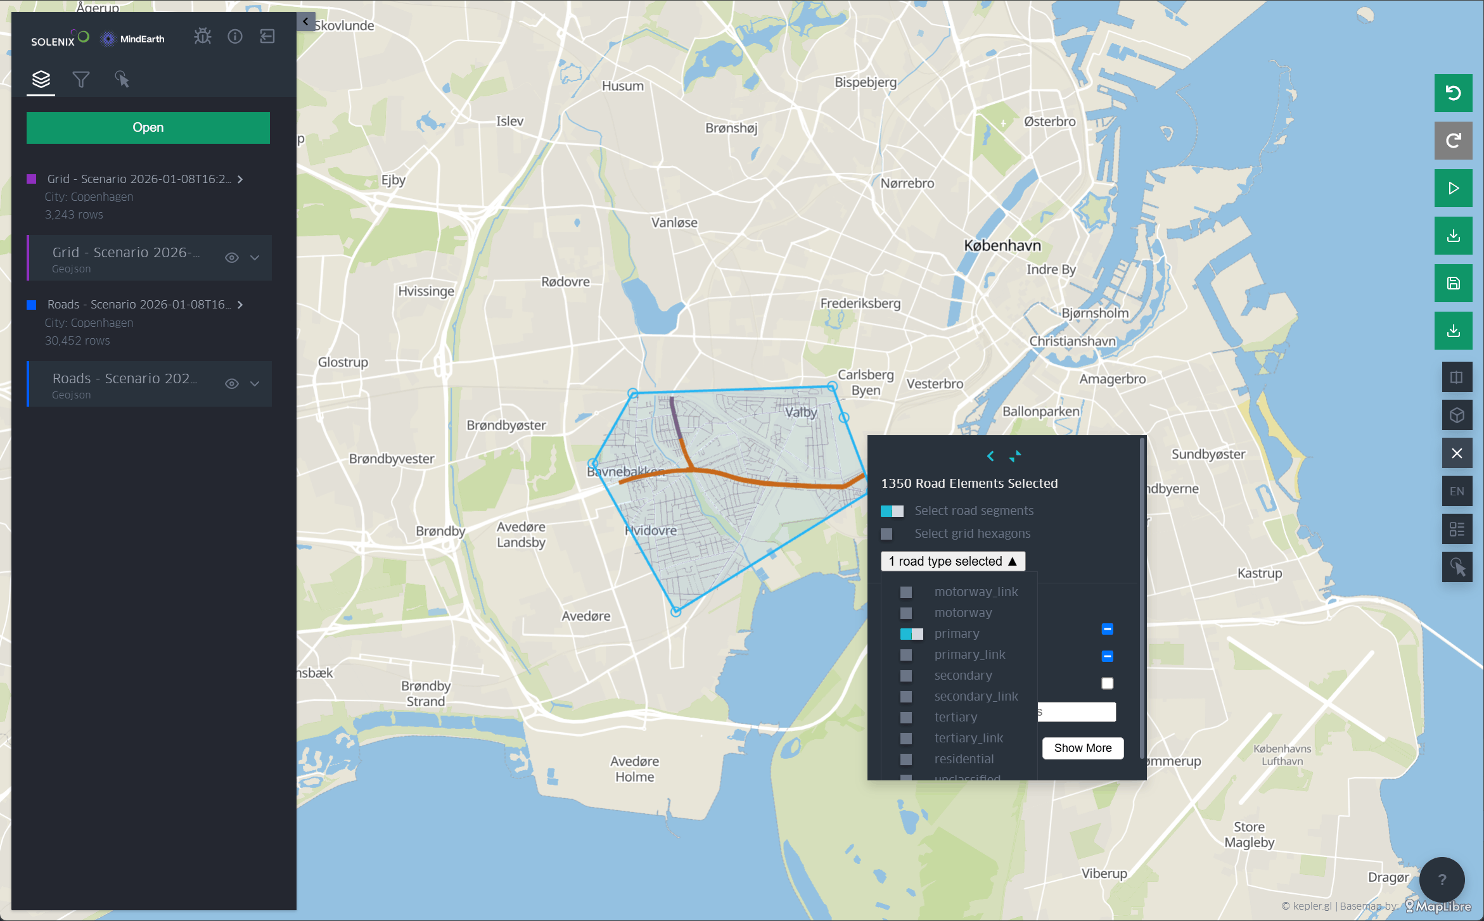Click the save floppy disk icon
The image size is (1484, 921).
1453,283
